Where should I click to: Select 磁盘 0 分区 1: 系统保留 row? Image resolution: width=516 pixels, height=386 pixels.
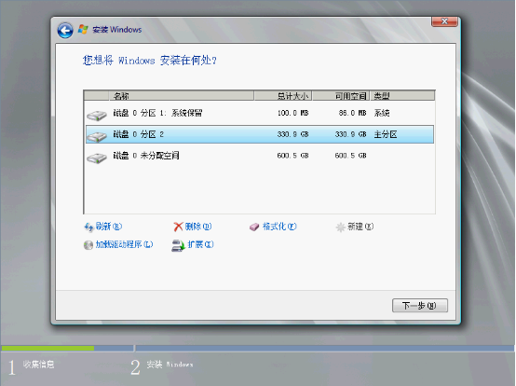click(x=260, y=113)
